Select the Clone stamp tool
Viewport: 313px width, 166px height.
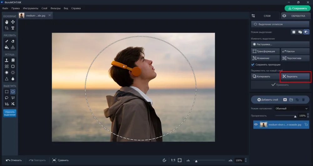point(7,60)
